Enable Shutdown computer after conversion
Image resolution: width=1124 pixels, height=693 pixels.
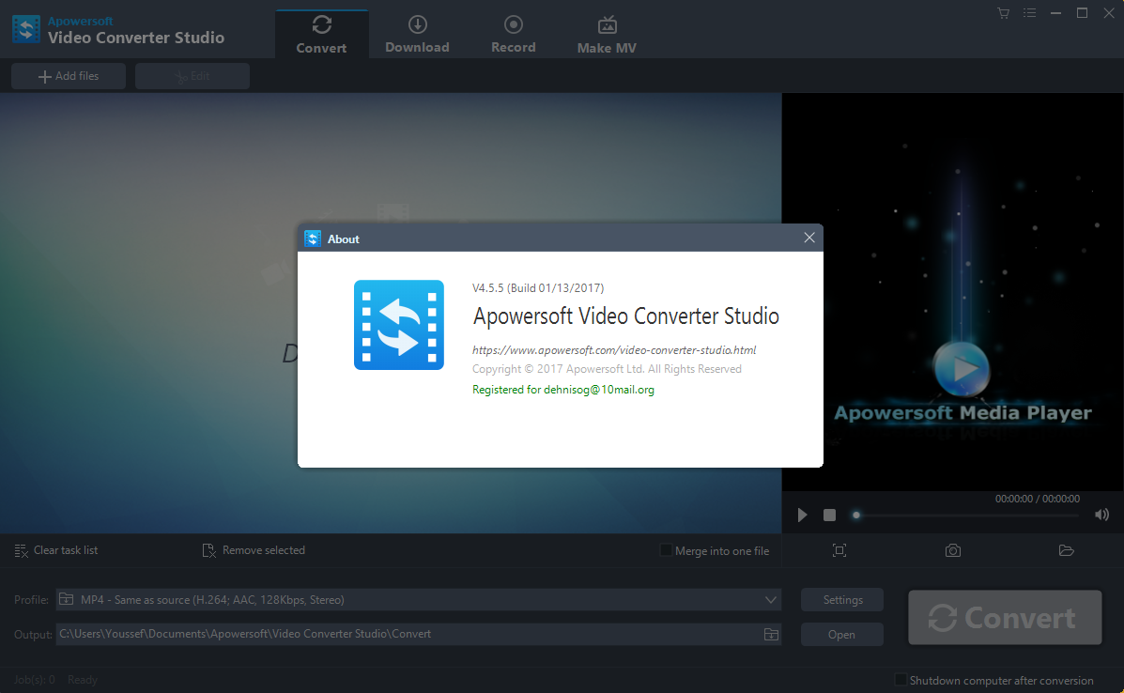click(901, 680)
